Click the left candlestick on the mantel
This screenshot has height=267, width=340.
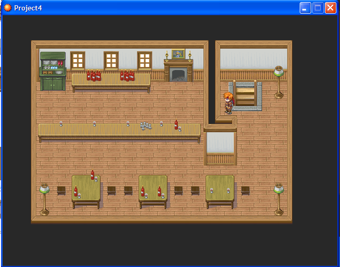click(x=167, y=56)
